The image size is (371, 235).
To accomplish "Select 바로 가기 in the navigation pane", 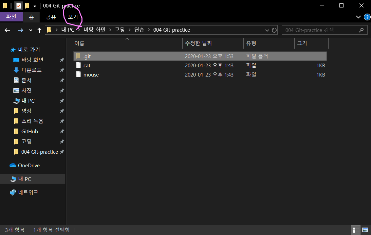I will click(x=29, y=50).
